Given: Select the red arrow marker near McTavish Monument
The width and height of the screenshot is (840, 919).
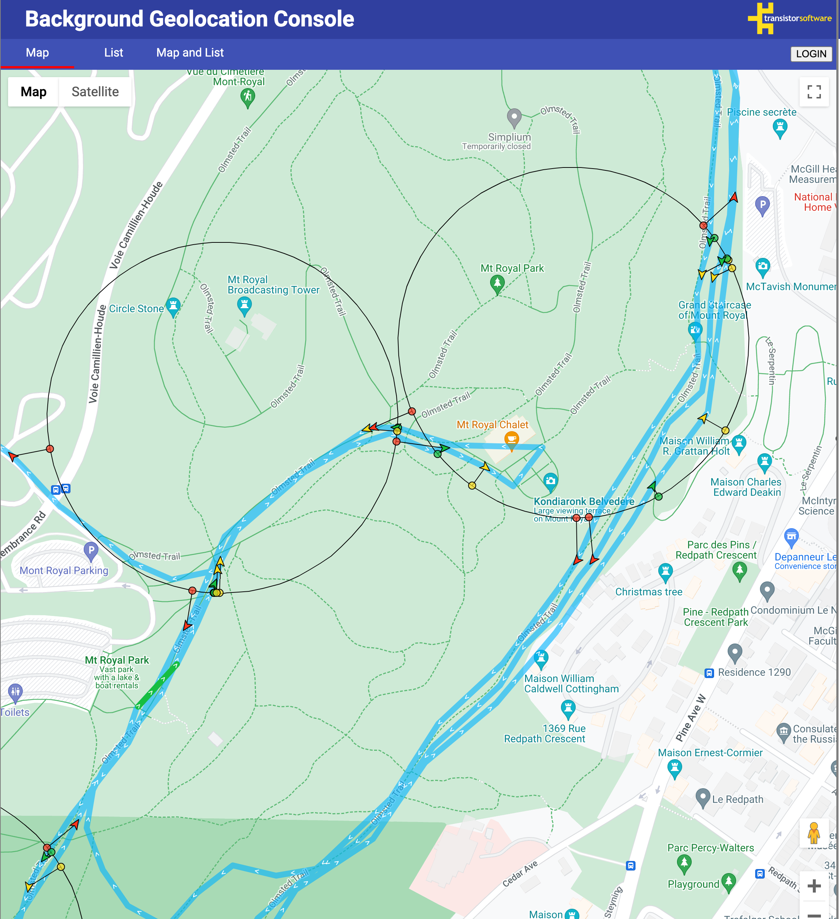Looking at the screenshot, I should coord(734,197).
